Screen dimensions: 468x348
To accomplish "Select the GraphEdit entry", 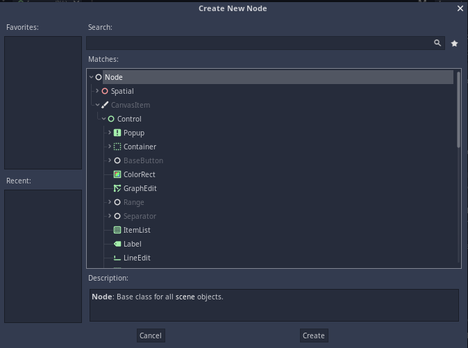I will click(140, 189).
